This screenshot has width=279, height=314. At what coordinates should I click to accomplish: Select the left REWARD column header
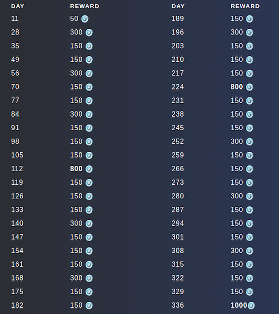84,6
